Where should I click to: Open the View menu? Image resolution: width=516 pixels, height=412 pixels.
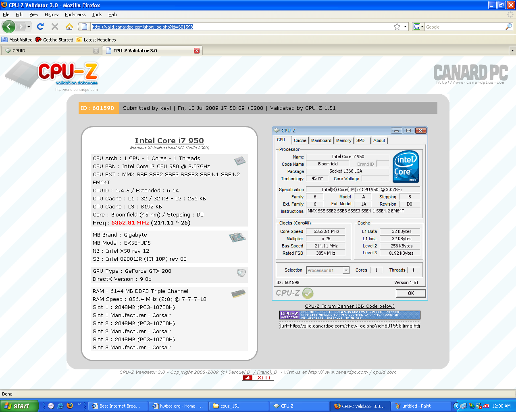[x=34, y=14]
